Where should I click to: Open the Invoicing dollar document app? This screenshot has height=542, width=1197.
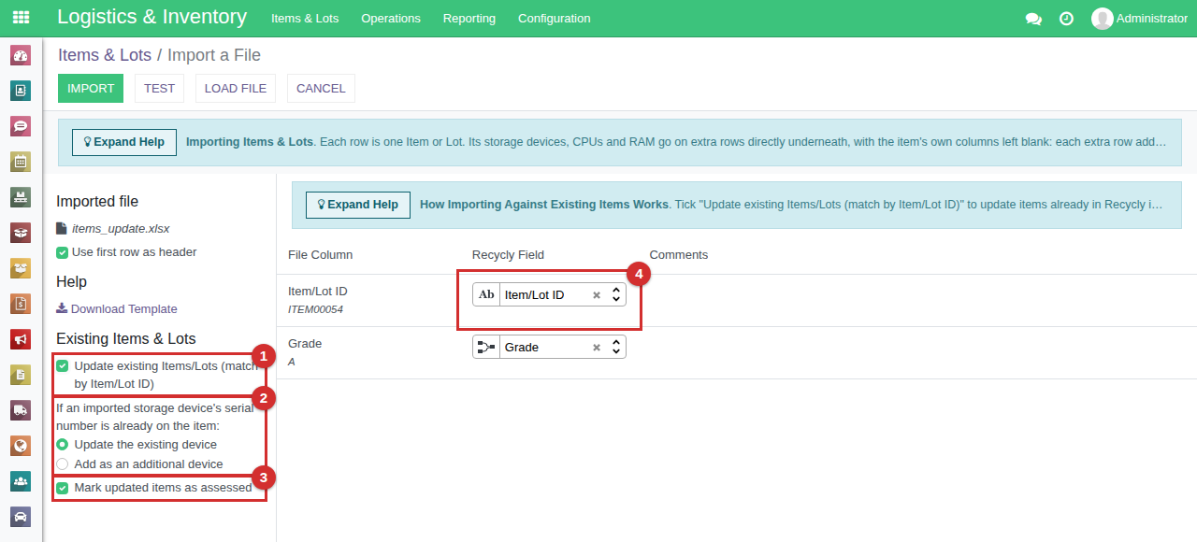21,304
